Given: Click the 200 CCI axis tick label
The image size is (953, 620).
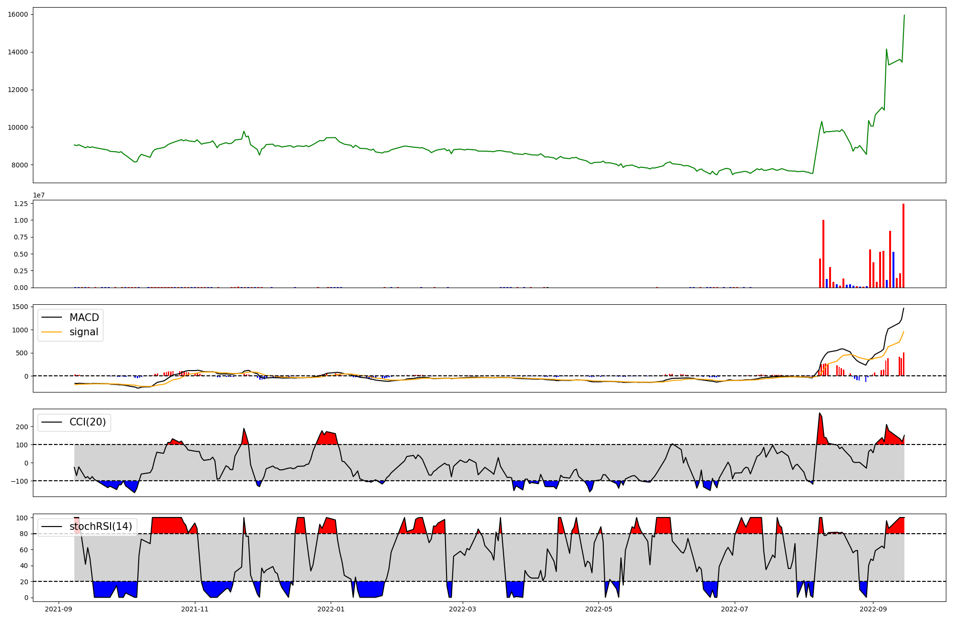Looking at the screenshot, I should [x=22, y=427].
